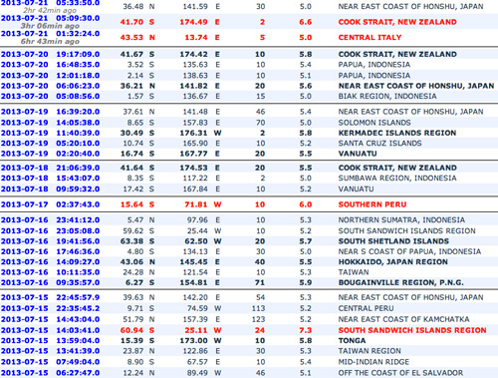The width and height of the screenshot is (498, 378).
Task: Open the 2013-07-16 09:35:57.0 Bougainville link
Action: click(50, 282)
